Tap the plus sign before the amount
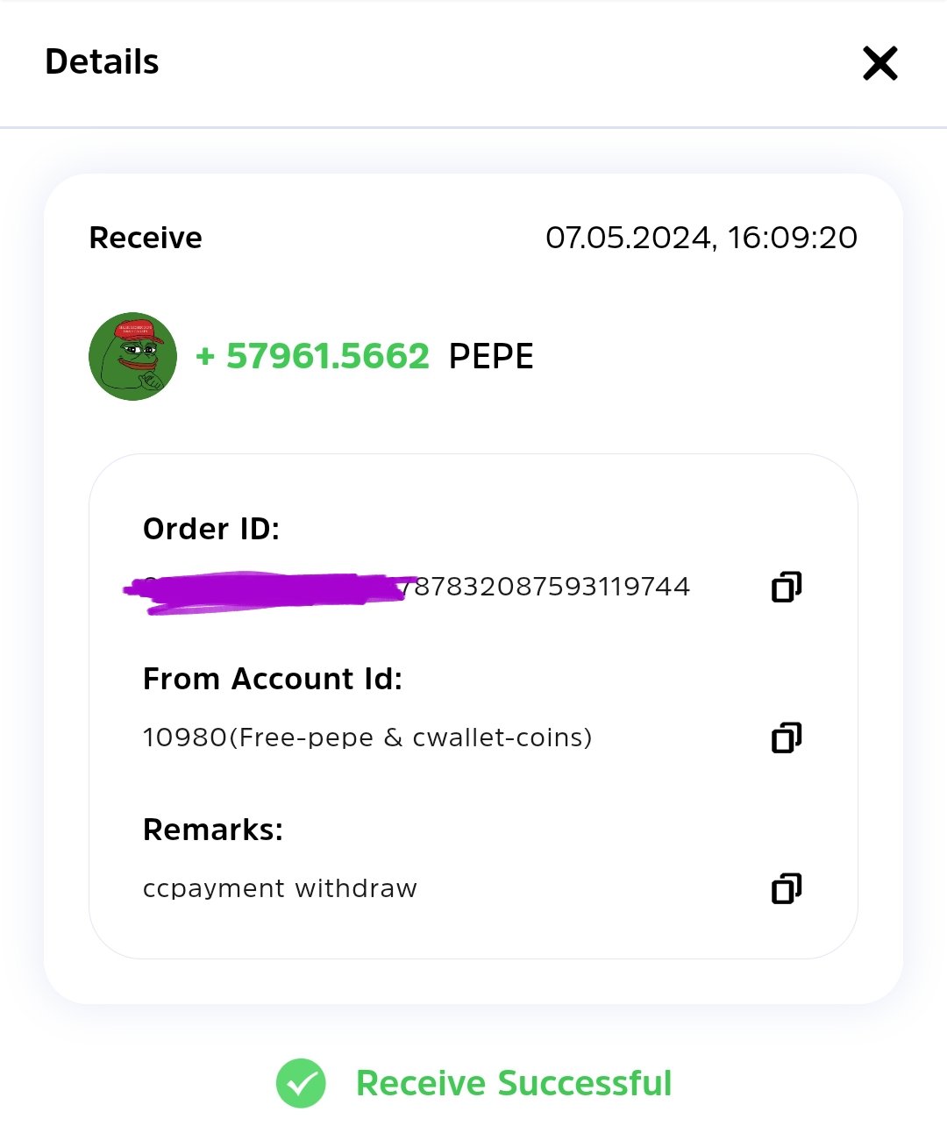The height and width of the screenshot is (1126, 947). [205, 356]
